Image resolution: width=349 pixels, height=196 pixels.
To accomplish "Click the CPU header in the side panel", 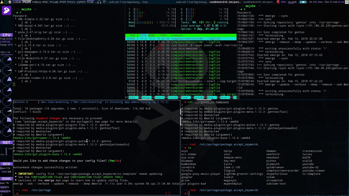I will [7, 35].
